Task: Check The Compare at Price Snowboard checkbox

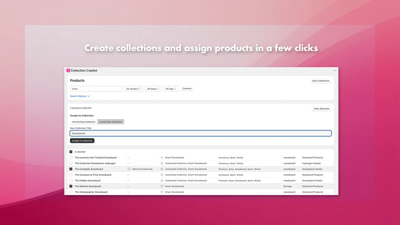Action: [71, 174]
